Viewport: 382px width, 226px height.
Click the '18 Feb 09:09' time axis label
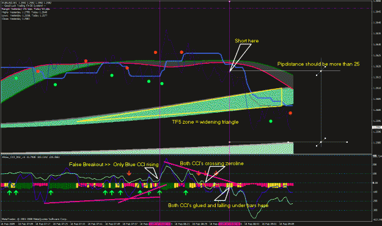pos(287,224)
